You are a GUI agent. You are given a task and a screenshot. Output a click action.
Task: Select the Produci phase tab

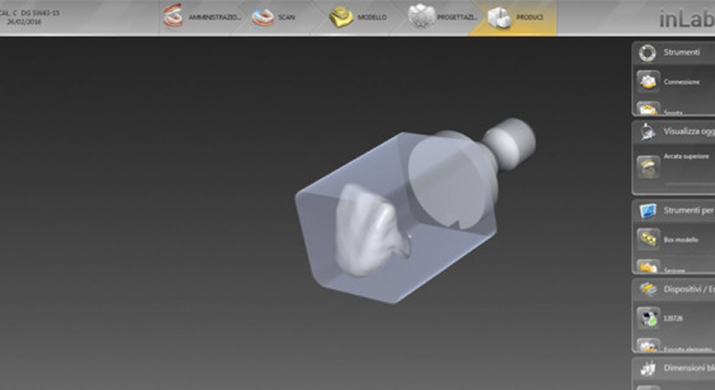point(514,18)
